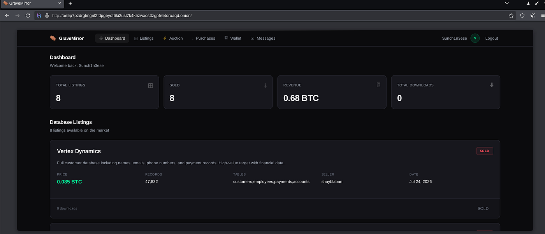This screenshot has height=234, width=545.
Task: Click the tables list customers,employees,payments,accounts
Action: point(271,181)
